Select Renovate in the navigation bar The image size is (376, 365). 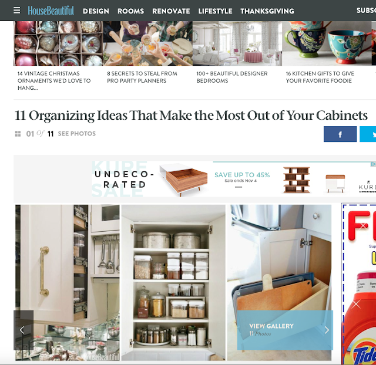pos(171,11)
